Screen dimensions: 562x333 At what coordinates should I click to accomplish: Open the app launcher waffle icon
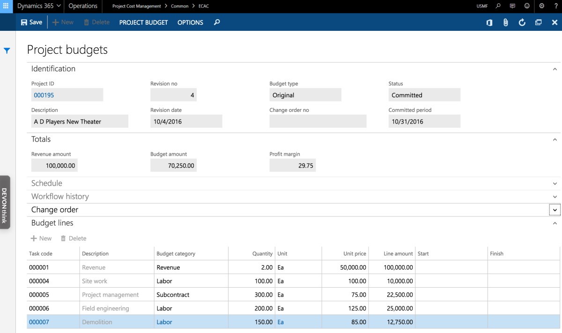coord(6,6)
